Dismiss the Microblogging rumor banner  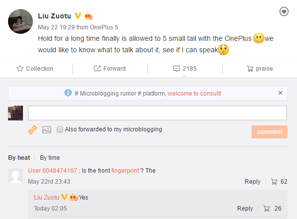point(281,93)
